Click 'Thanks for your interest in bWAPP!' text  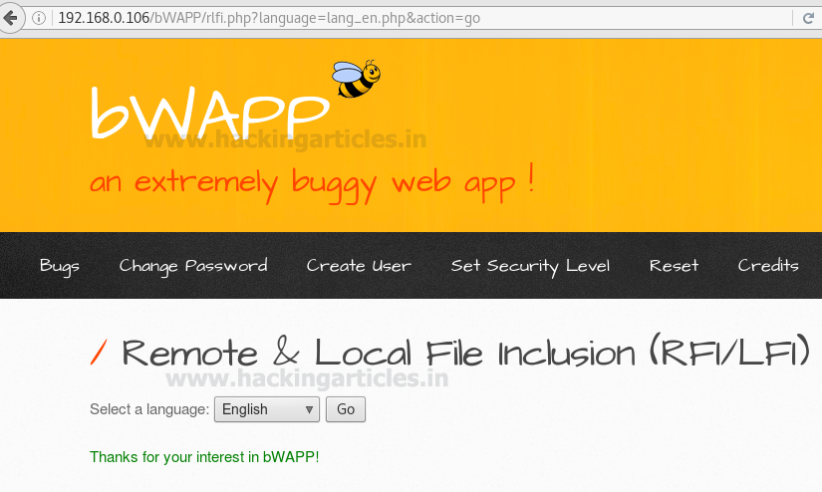click(x=204, y=457)
